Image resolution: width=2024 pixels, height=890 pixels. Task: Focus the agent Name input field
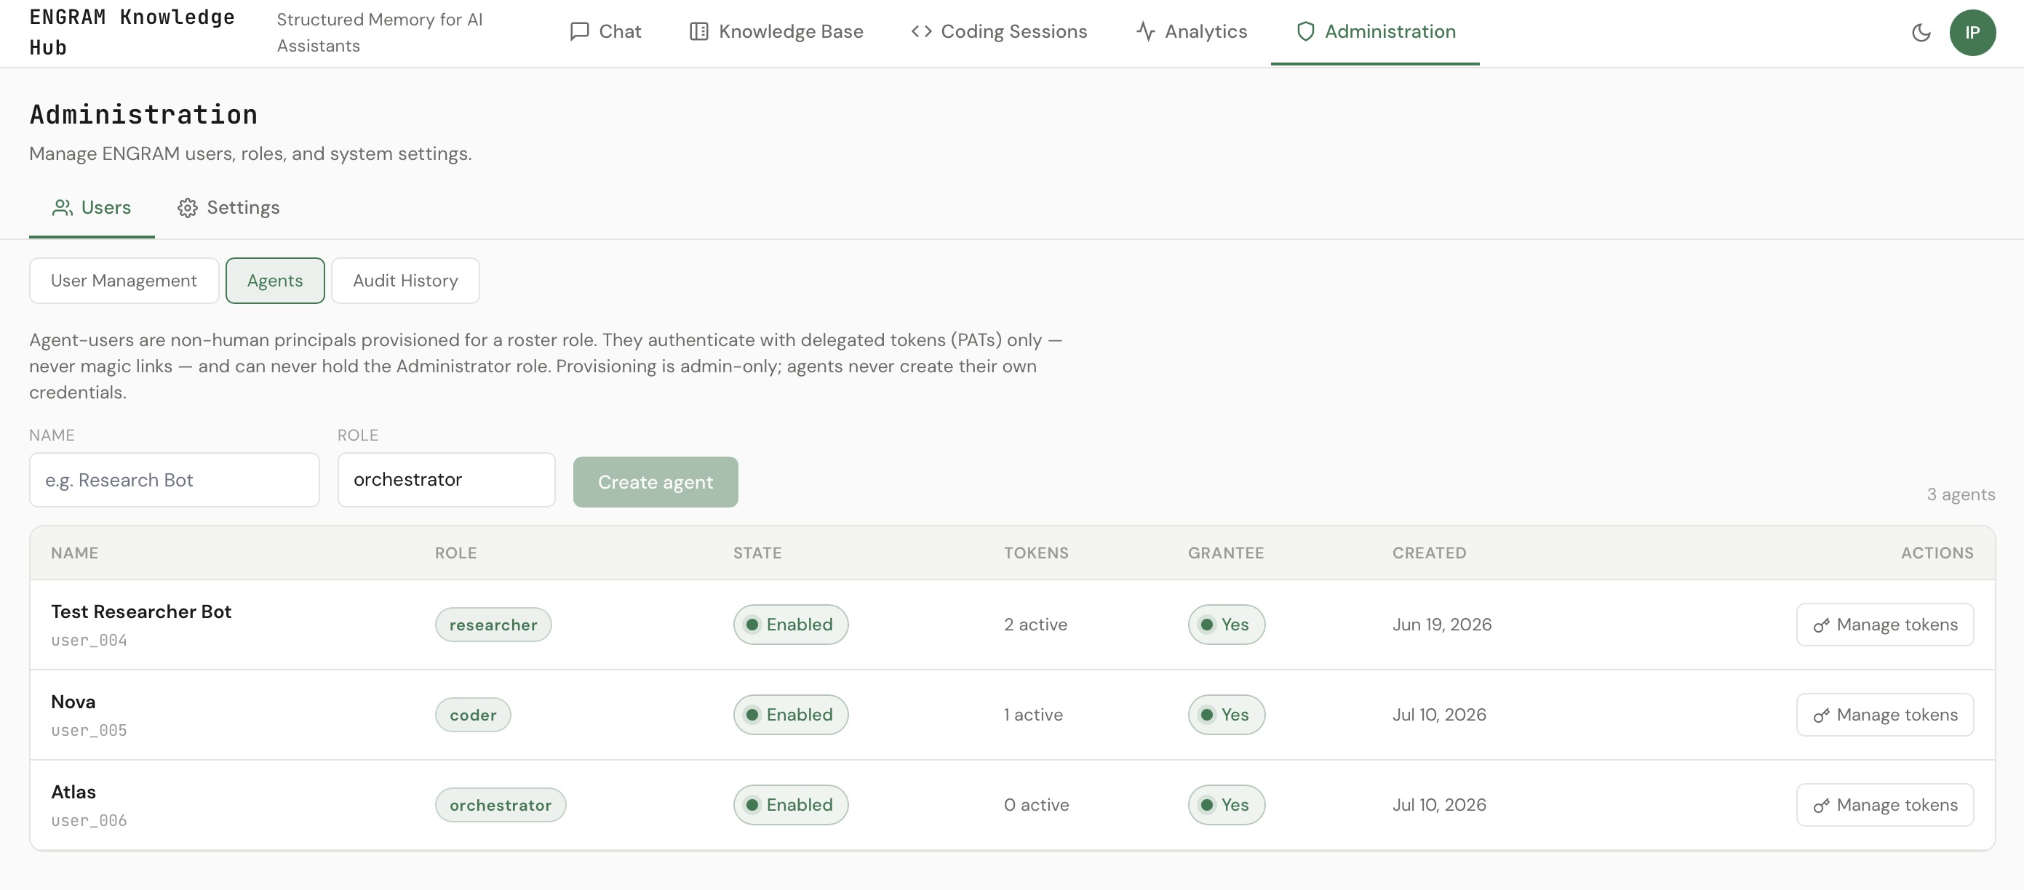pyautogui.click(x=175, y=479)
